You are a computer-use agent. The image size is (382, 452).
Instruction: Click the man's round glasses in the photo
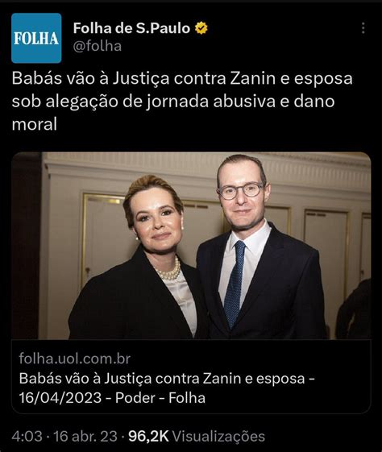241,190
